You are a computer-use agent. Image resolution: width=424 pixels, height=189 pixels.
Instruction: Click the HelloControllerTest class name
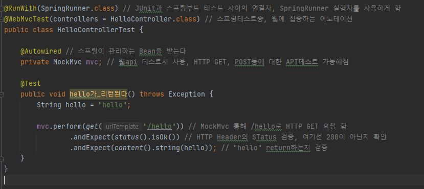(x=96, y=30)
